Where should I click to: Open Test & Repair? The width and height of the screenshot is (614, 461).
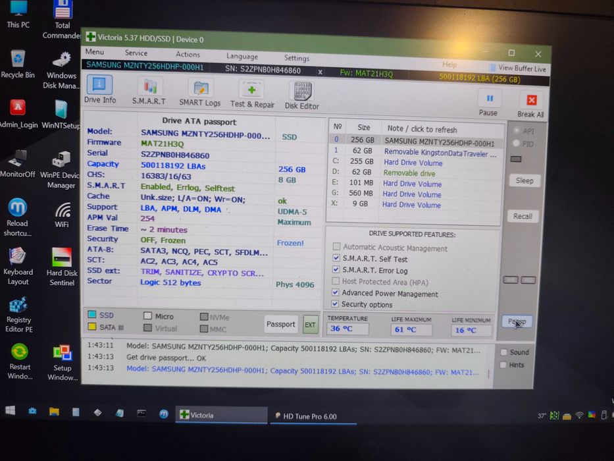coord(252,94)
